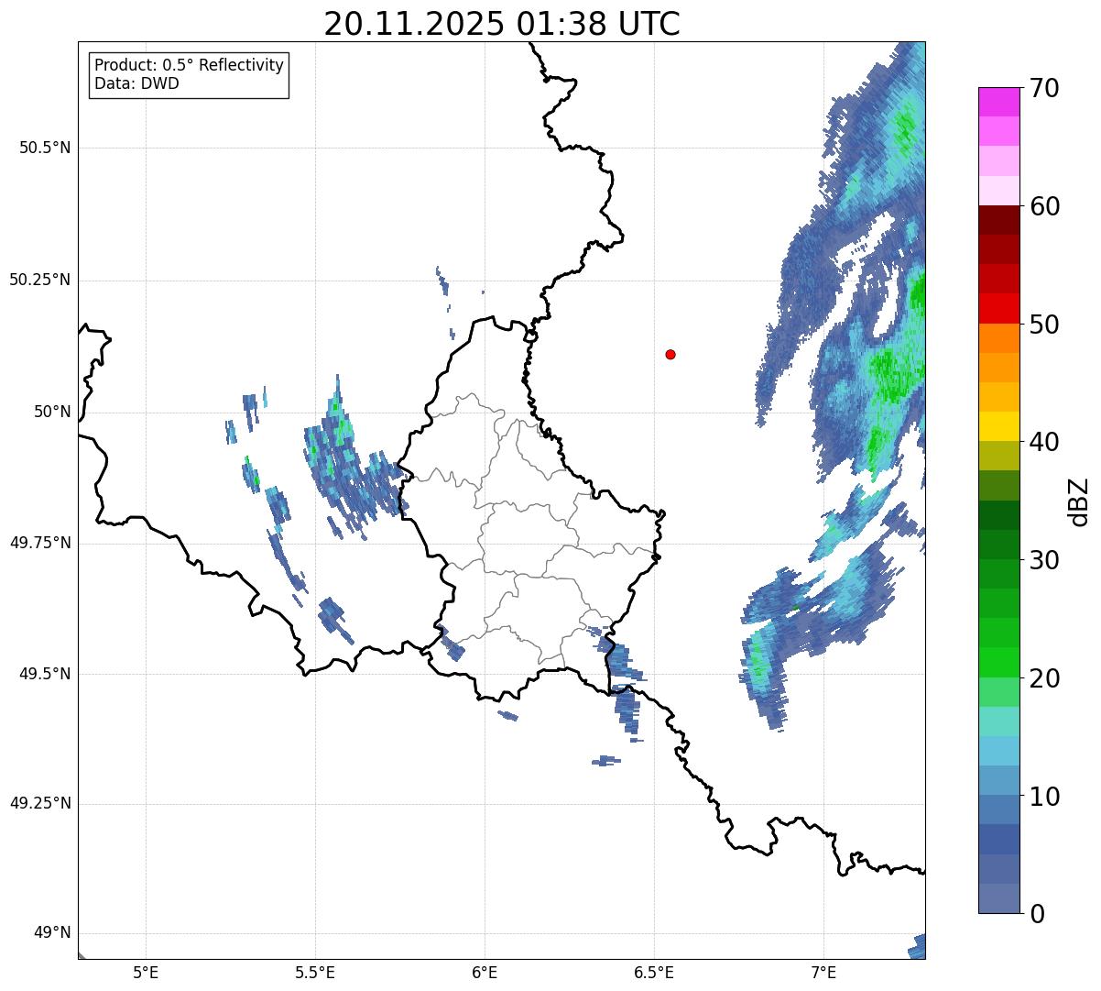Viewport: 1101px width, 991px height.
Task: Pick the yellow swatch above 40
Action: coord(998,426)
